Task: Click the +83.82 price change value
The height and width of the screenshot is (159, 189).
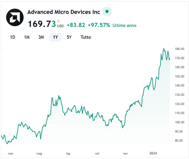Action: coord(76,25)
